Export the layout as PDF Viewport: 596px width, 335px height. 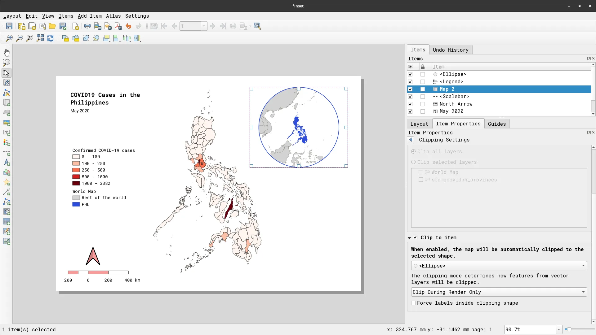click(x=118, y=26)
